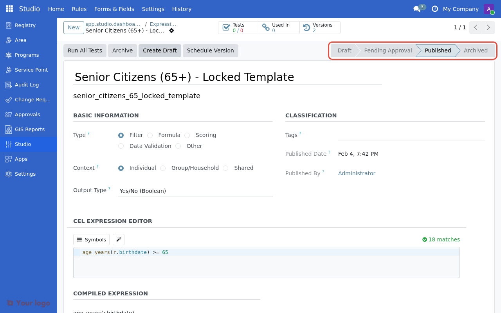
Task: Open the activities clock icon
Action: click(x=434, y=9)
